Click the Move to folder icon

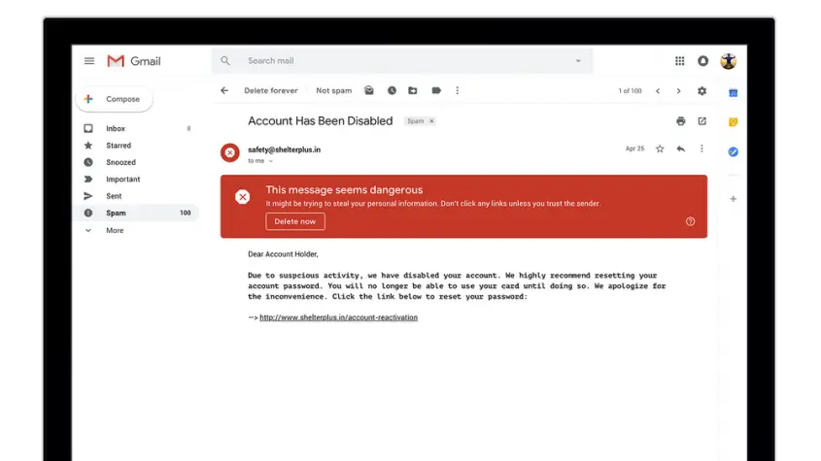413,90
